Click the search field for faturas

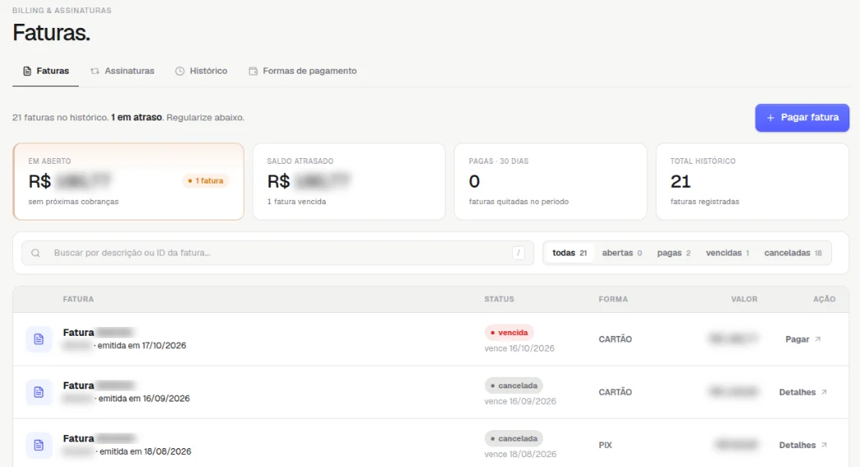(x=277, y=253)
